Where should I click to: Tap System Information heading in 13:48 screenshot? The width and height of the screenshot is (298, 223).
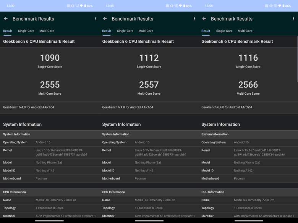click(x=121, y=124)
